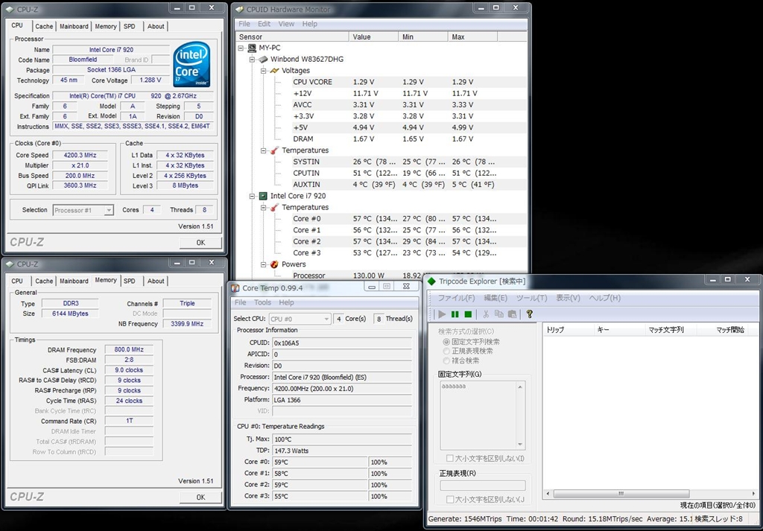Select the 固定文字列検索 radio button
The image size is (763, 531).
click(x=446, y=341)
